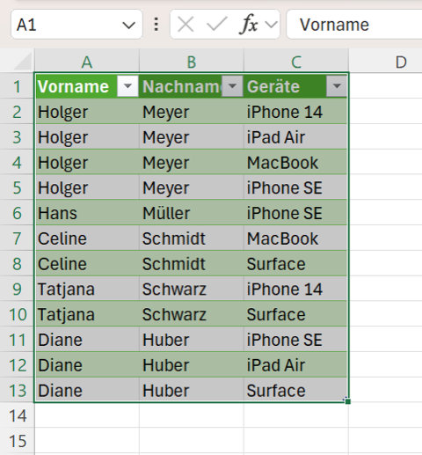Click the Select All corner triangle
This screenshot has width=422, height=455.
(x=22, y=61)
